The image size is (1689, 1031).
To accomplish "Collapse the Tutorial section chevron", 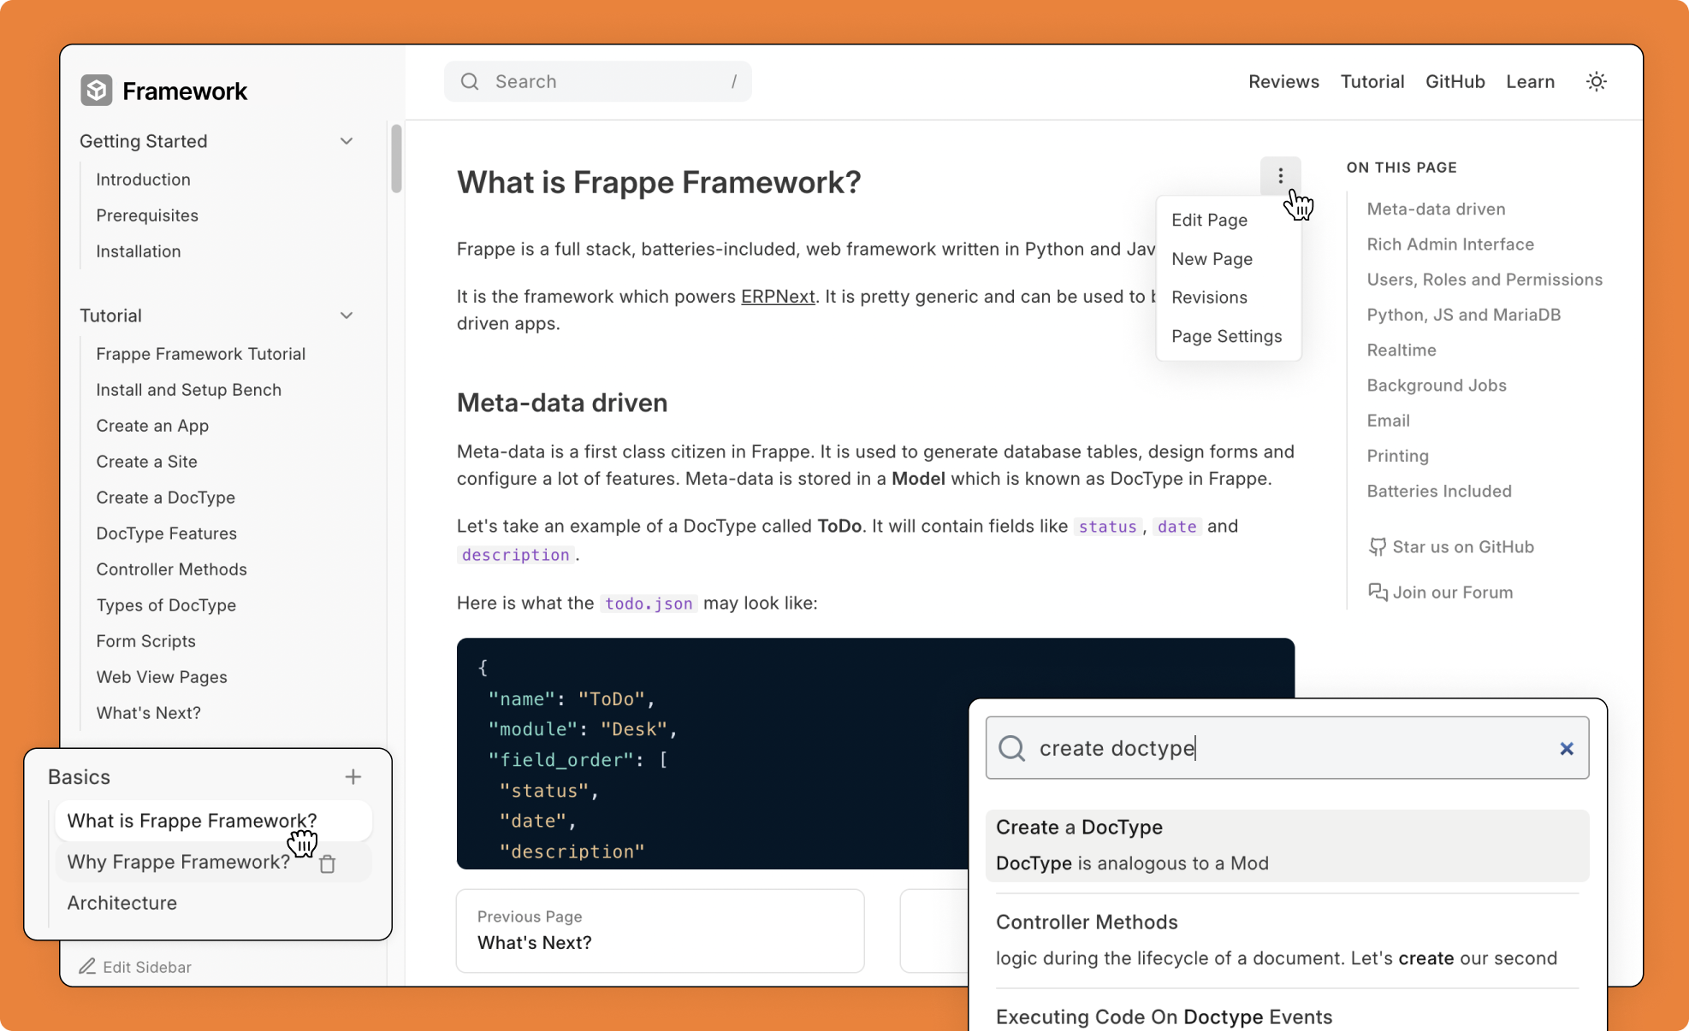I will [346, 315].
